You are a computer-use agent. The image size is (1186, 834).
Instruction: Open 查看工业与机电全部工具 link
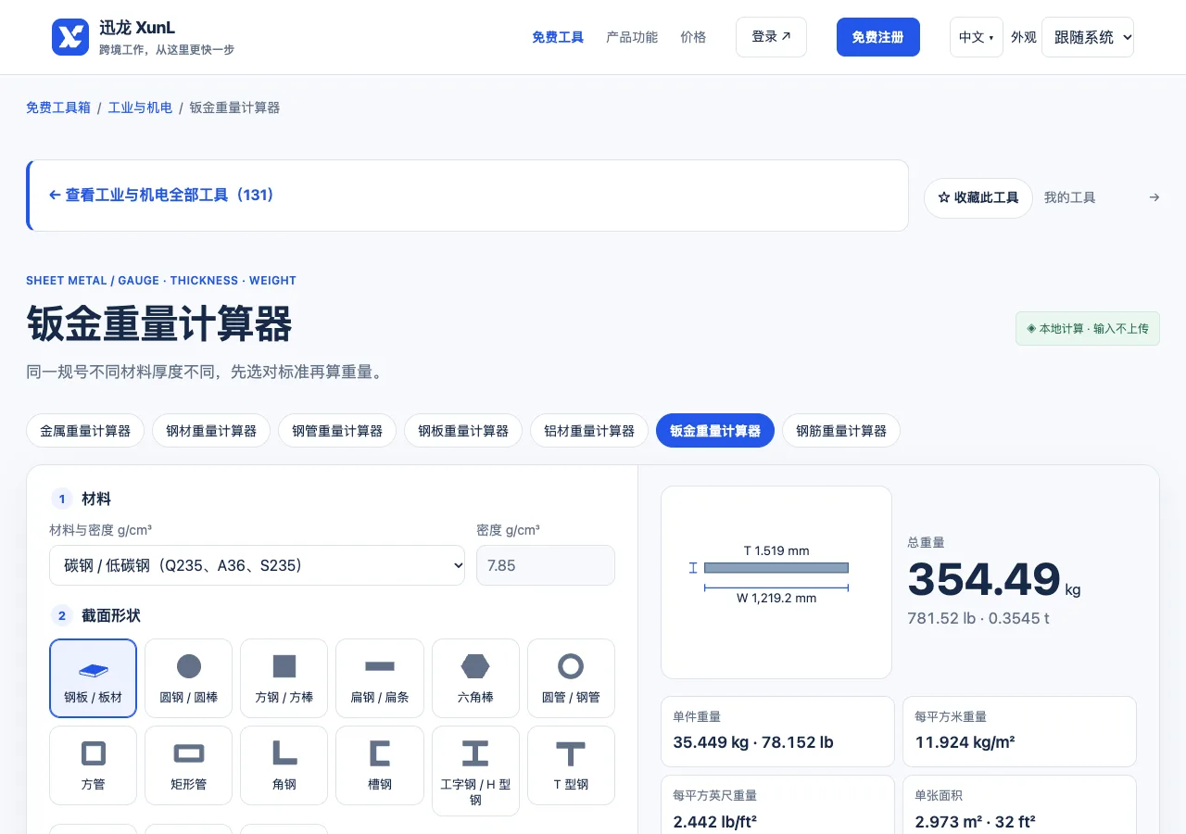click(x=161, y=196)
